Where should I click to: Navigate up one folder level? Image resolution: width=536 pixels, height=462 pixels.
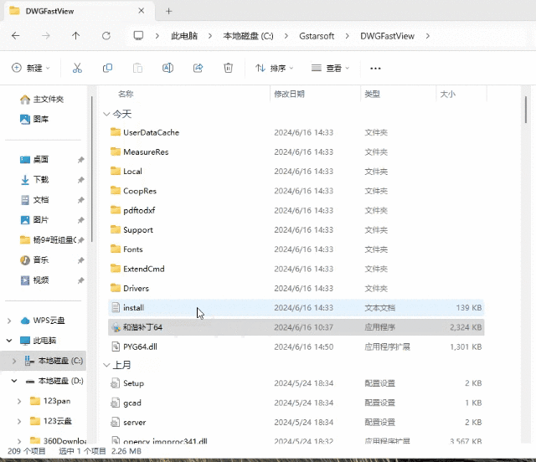pyautogui.click(x=76, y=35)
